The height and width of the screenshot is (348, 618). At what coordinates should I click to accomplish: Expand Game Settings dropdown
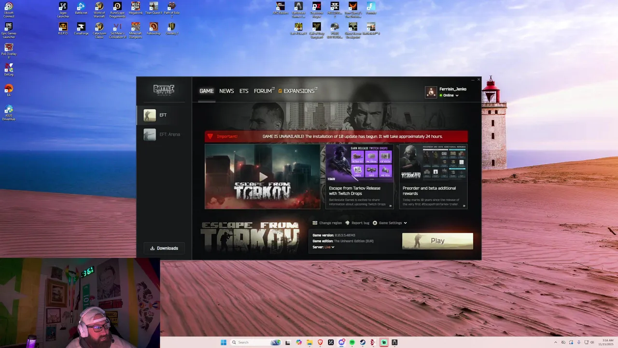[390, 223]
